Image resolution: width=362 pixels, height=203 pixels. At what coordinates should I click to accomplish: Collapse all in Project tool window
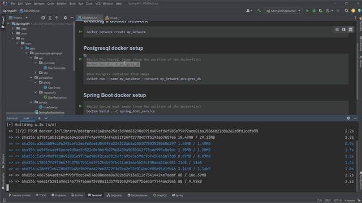pyautogui.click(x=57, y=17)
